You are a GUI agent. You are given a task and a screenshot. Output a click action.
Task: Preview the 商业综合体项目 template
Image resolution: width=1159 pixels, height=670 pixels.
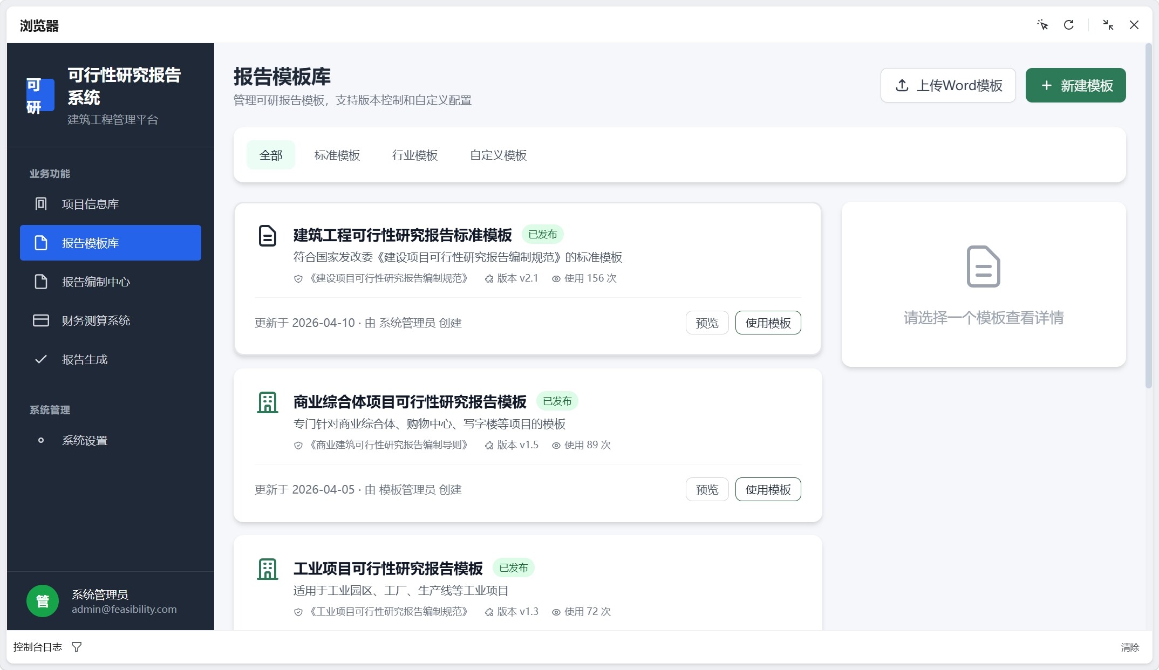click(707, 489)
